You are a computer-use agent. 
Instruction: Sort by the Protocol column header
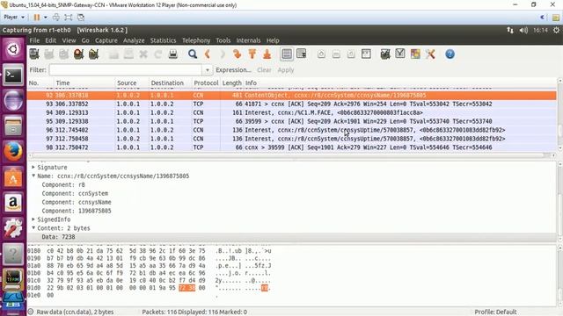(206, 83)
